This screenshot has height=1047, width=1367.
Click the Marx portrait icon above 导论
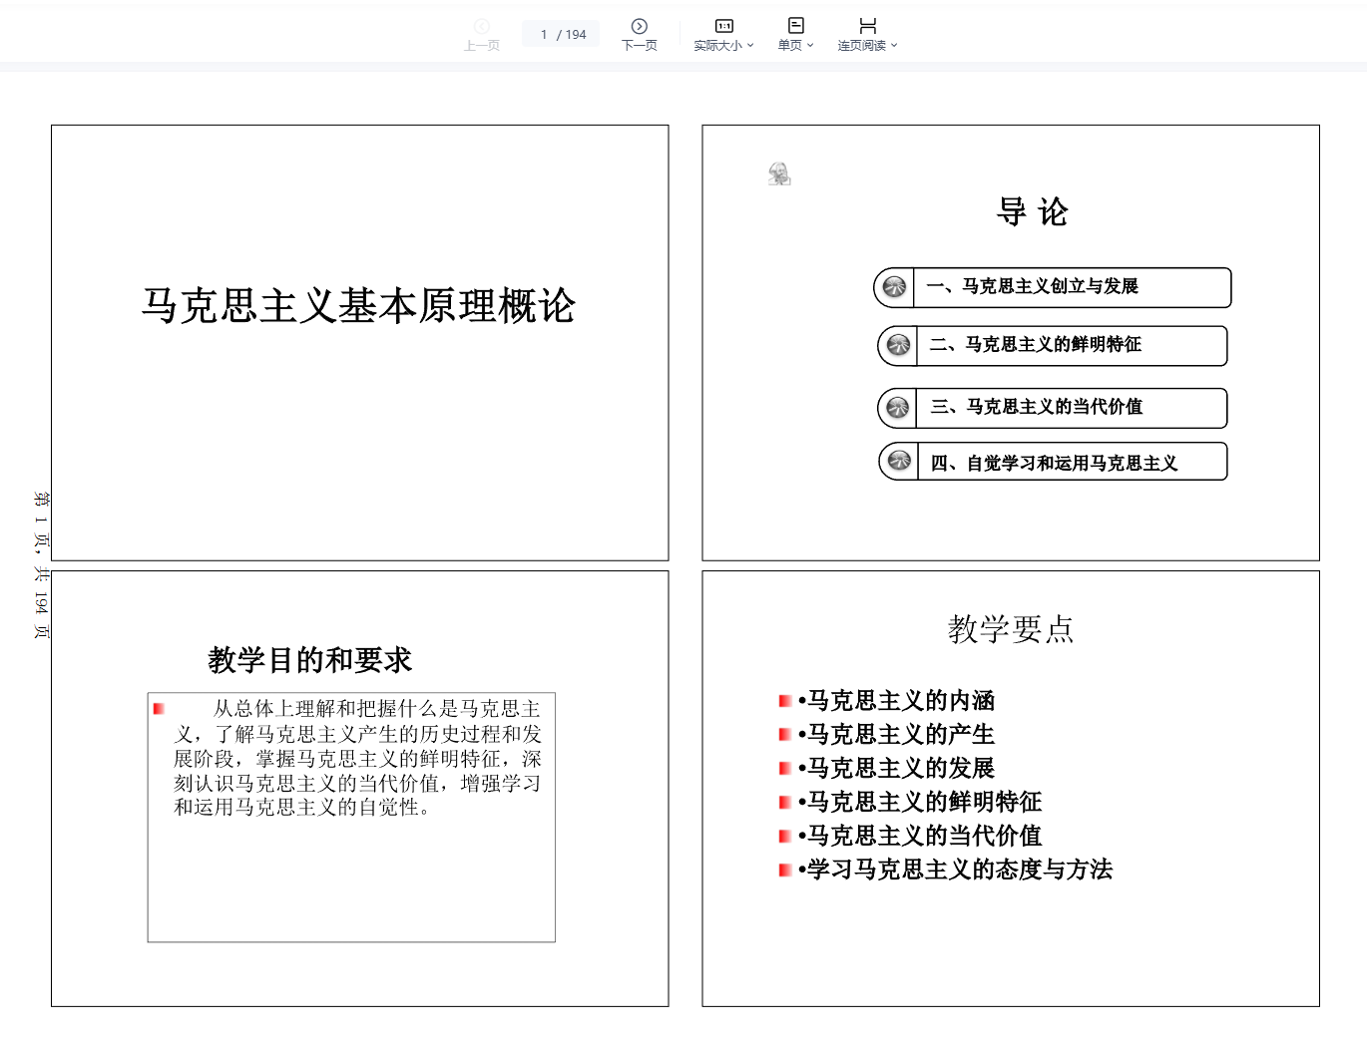779,174
